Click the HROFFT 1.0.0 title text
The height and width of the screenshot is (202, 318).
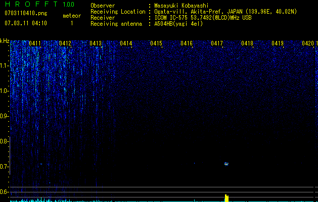pyautogui.click(x=39, y=4)
